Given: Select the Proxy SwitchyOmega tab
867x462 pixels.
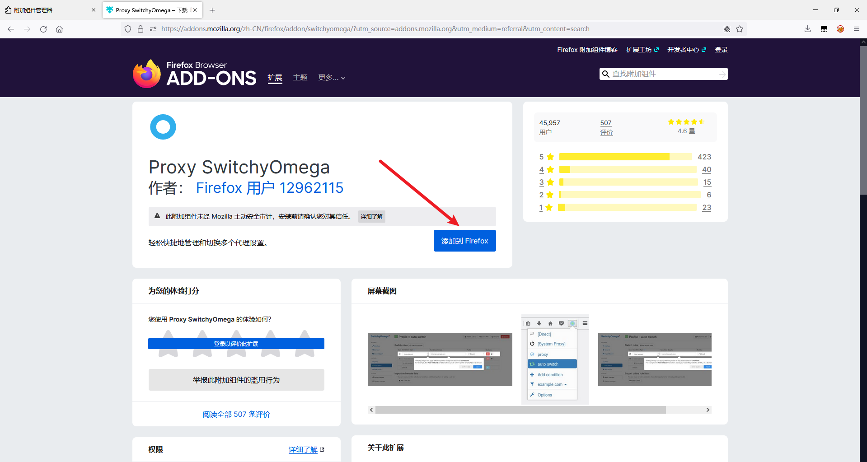Looking at the screenshot, I should [152, 10].
